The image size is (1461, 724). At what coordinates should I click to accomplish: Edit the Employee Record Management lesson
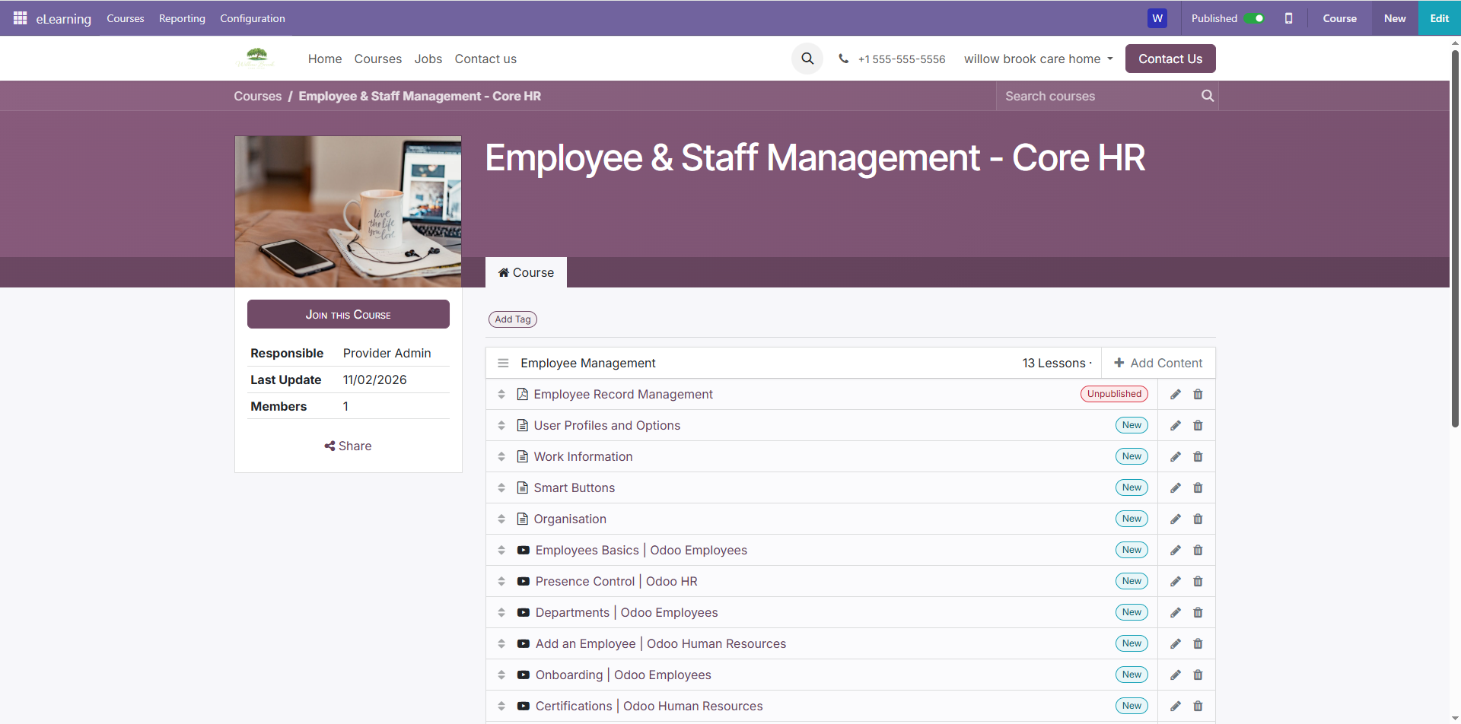(1176, 395)
